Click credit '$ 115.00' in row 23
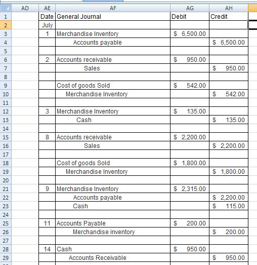 pos(229,206)
